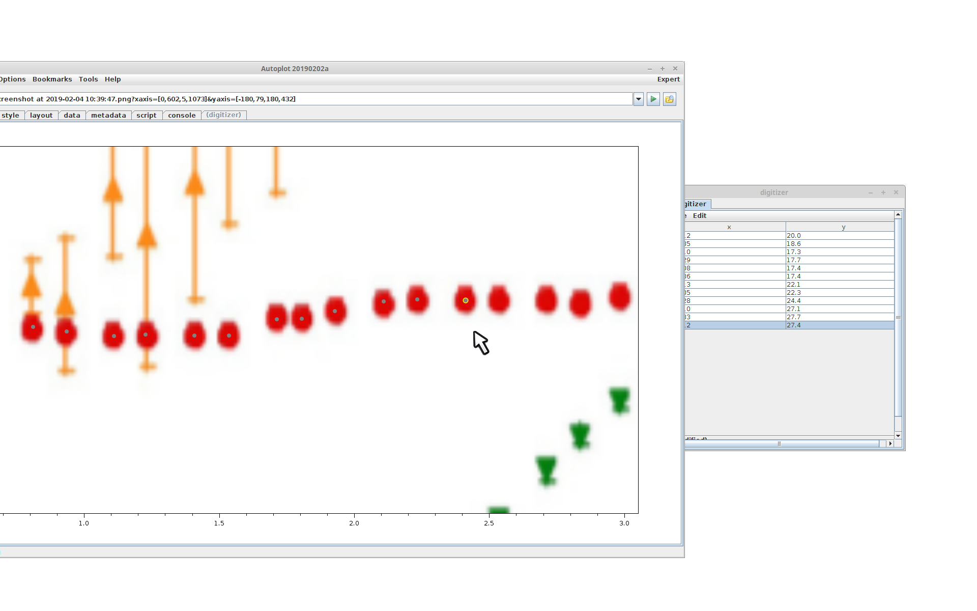Click the green play plot button

tap(653, 99)
